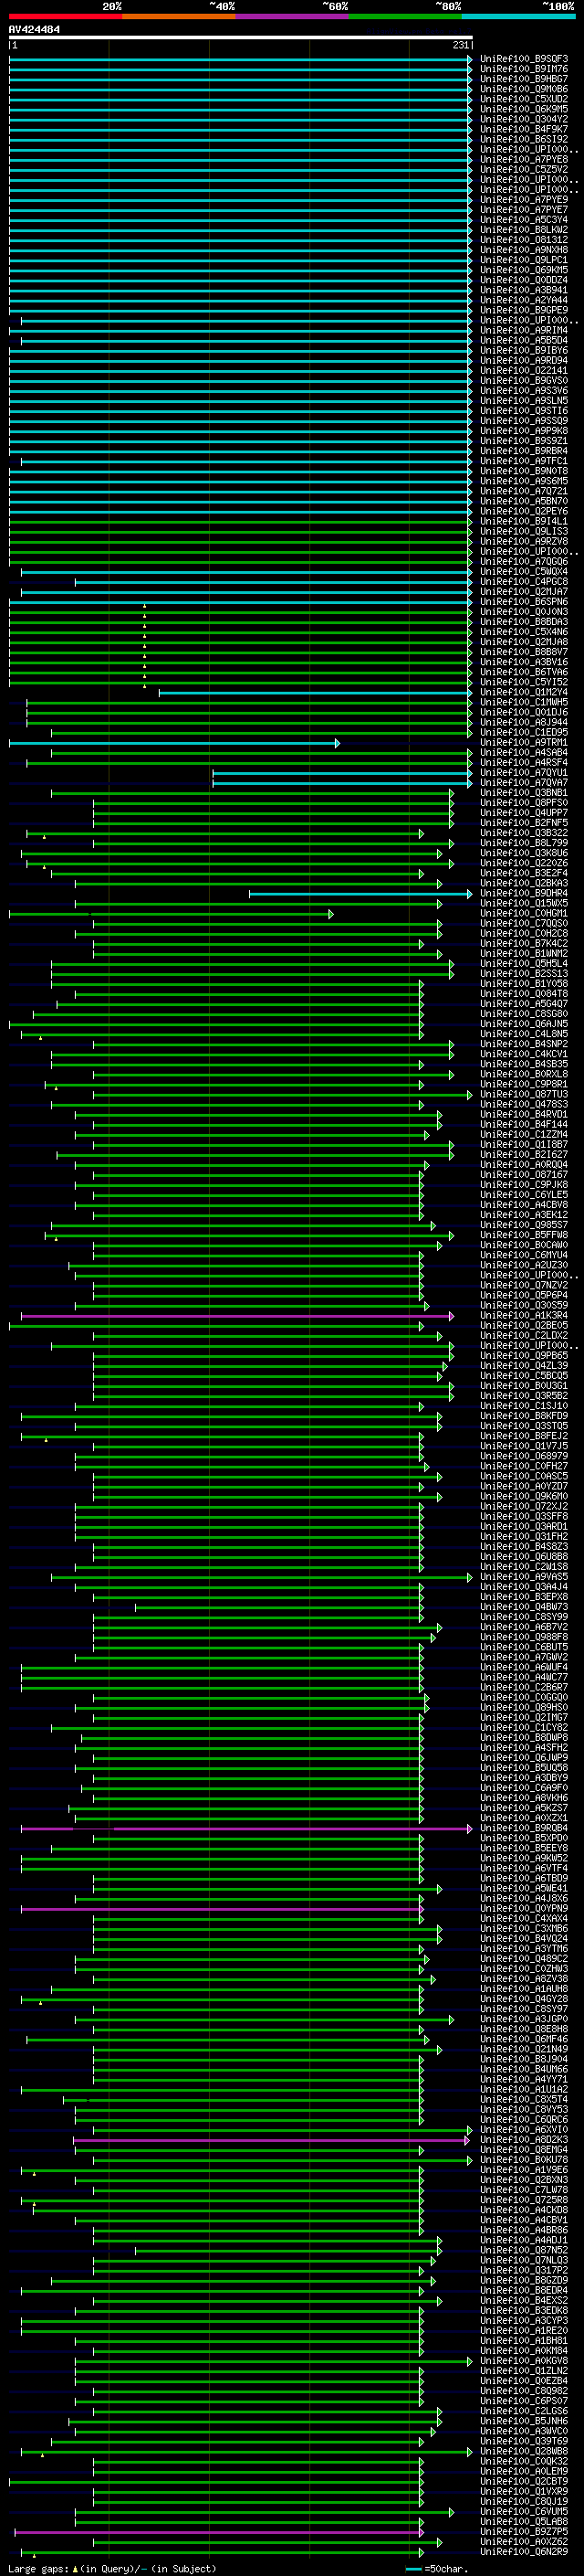Screen dimensions: 584x2576
Task: Click the purple ~60% identity legend segment
Action: (293, 16)
